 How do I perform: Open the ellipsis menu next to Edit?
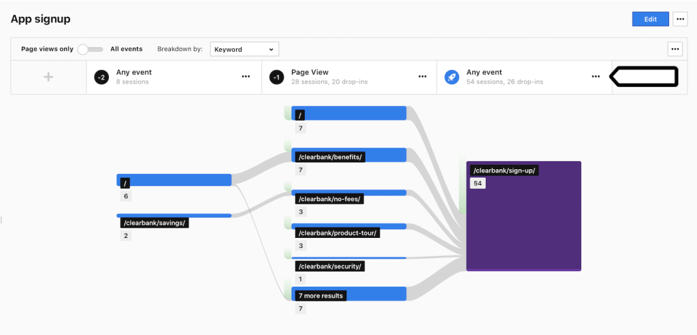pos(680,19)
